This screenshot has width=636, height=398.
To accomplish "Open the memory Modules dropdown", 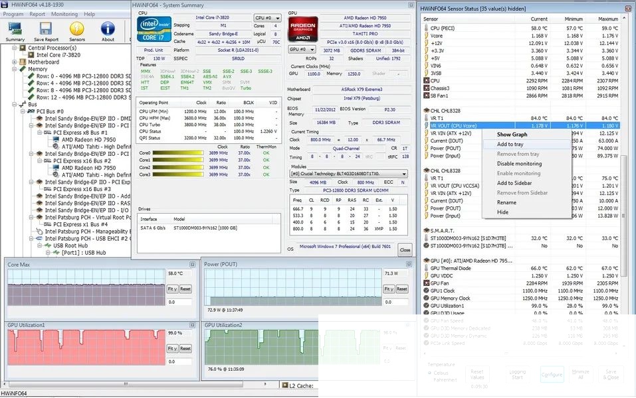I will click(x=348, y=174).
